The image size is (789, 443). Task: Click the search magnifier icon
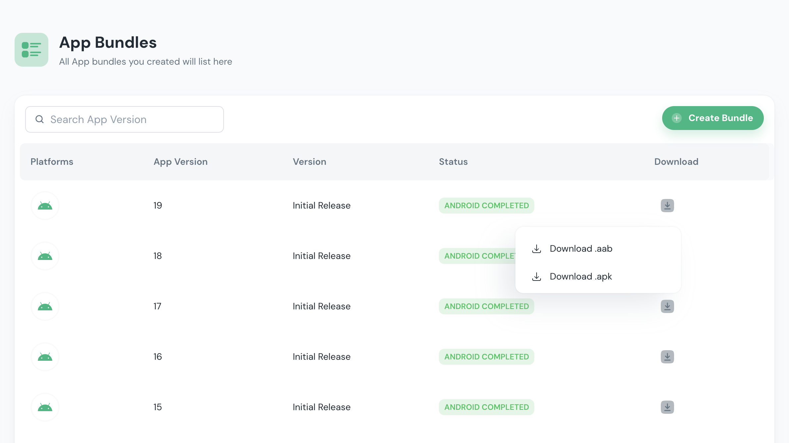pyautogui.click(x=40, y=119)
